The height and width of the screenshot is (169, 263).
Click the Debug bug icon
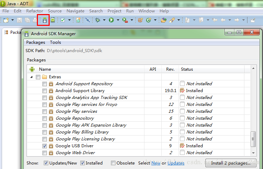click(x=98, y=20)
